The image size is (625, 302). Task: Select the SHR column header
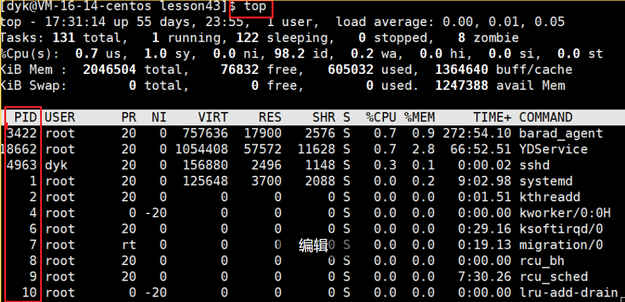(x=324, y=117)
